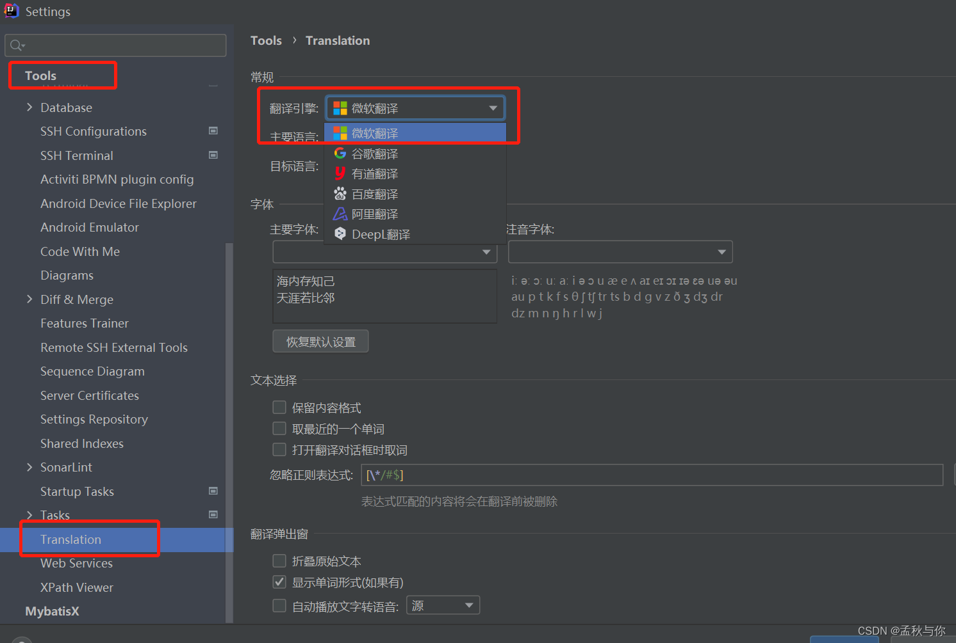Click the 忽略正则表达式 input field
Viewport: 956px width, 643px height.
tap(652, 475)
